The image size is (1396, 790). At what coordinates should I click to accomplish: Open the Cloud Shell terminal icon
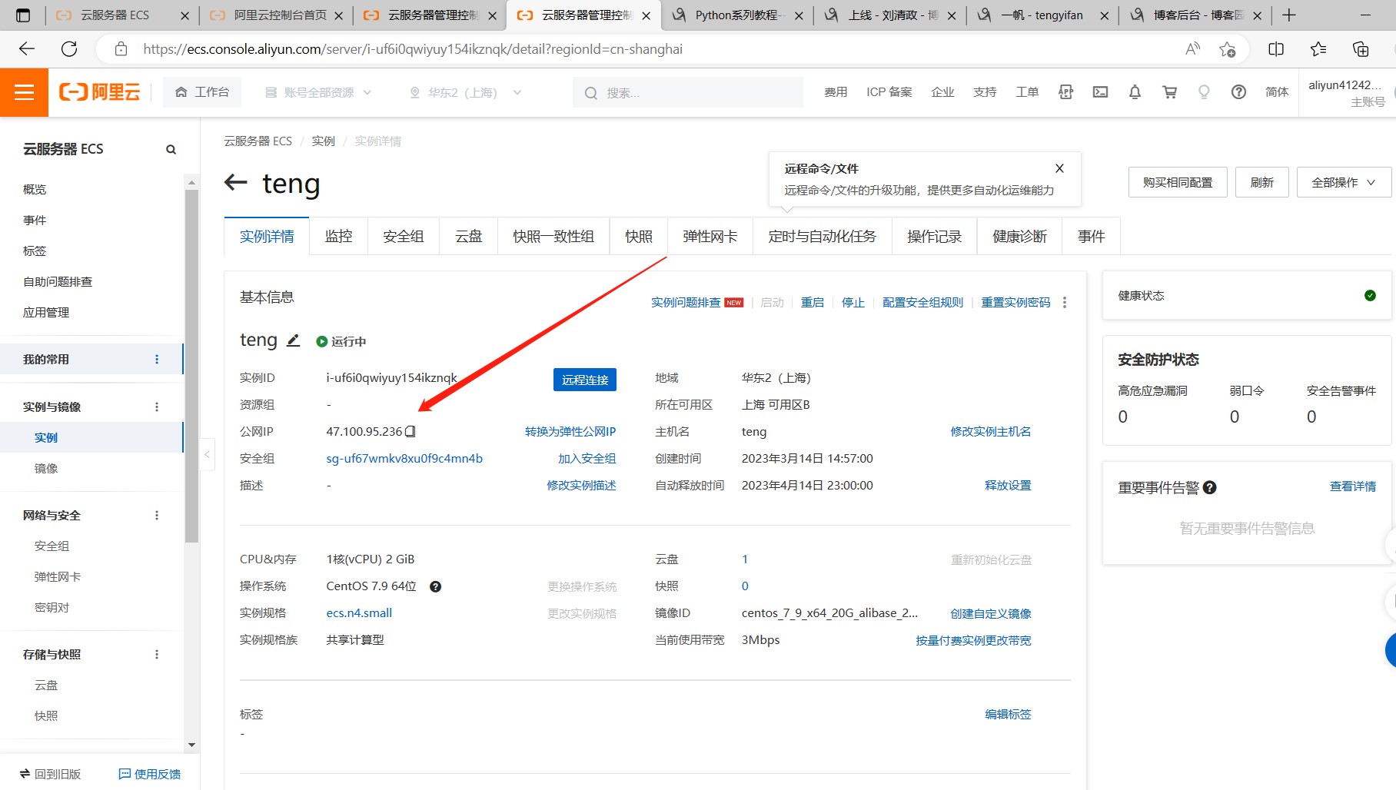click(x=1100, y=92)
